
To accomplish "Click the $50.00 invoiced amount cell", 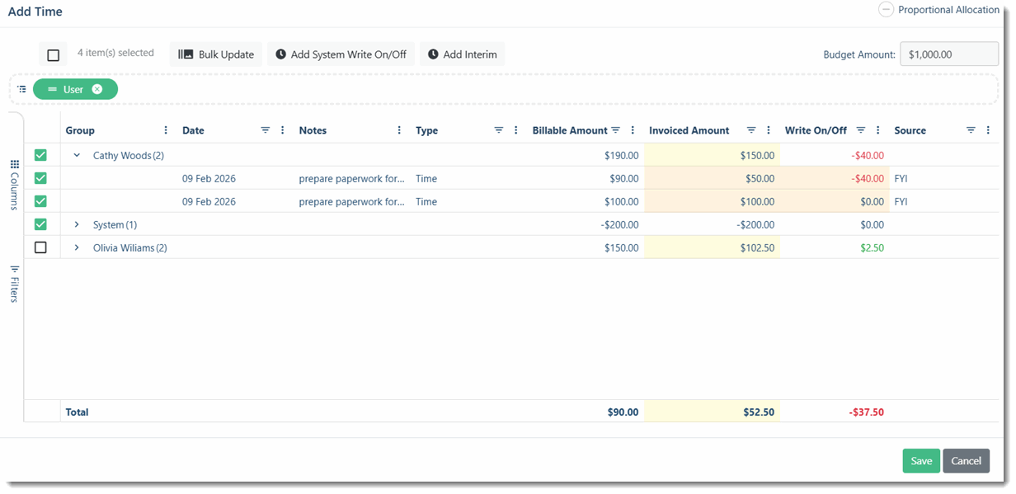I will point(712,178).
